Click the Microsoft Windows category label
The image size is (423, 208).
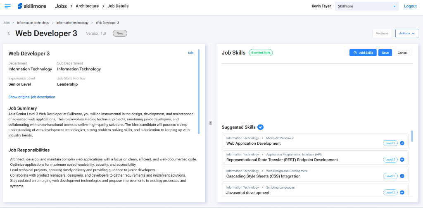pyautogui.click(x=280, y=138)
